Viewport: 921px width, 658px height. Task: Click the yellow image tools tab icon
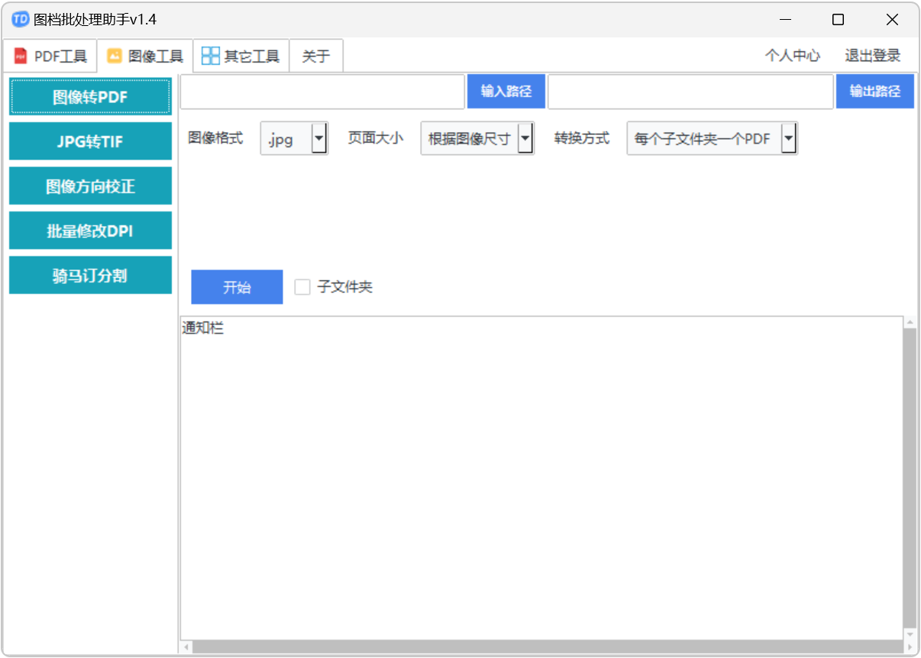coord(115,56)
